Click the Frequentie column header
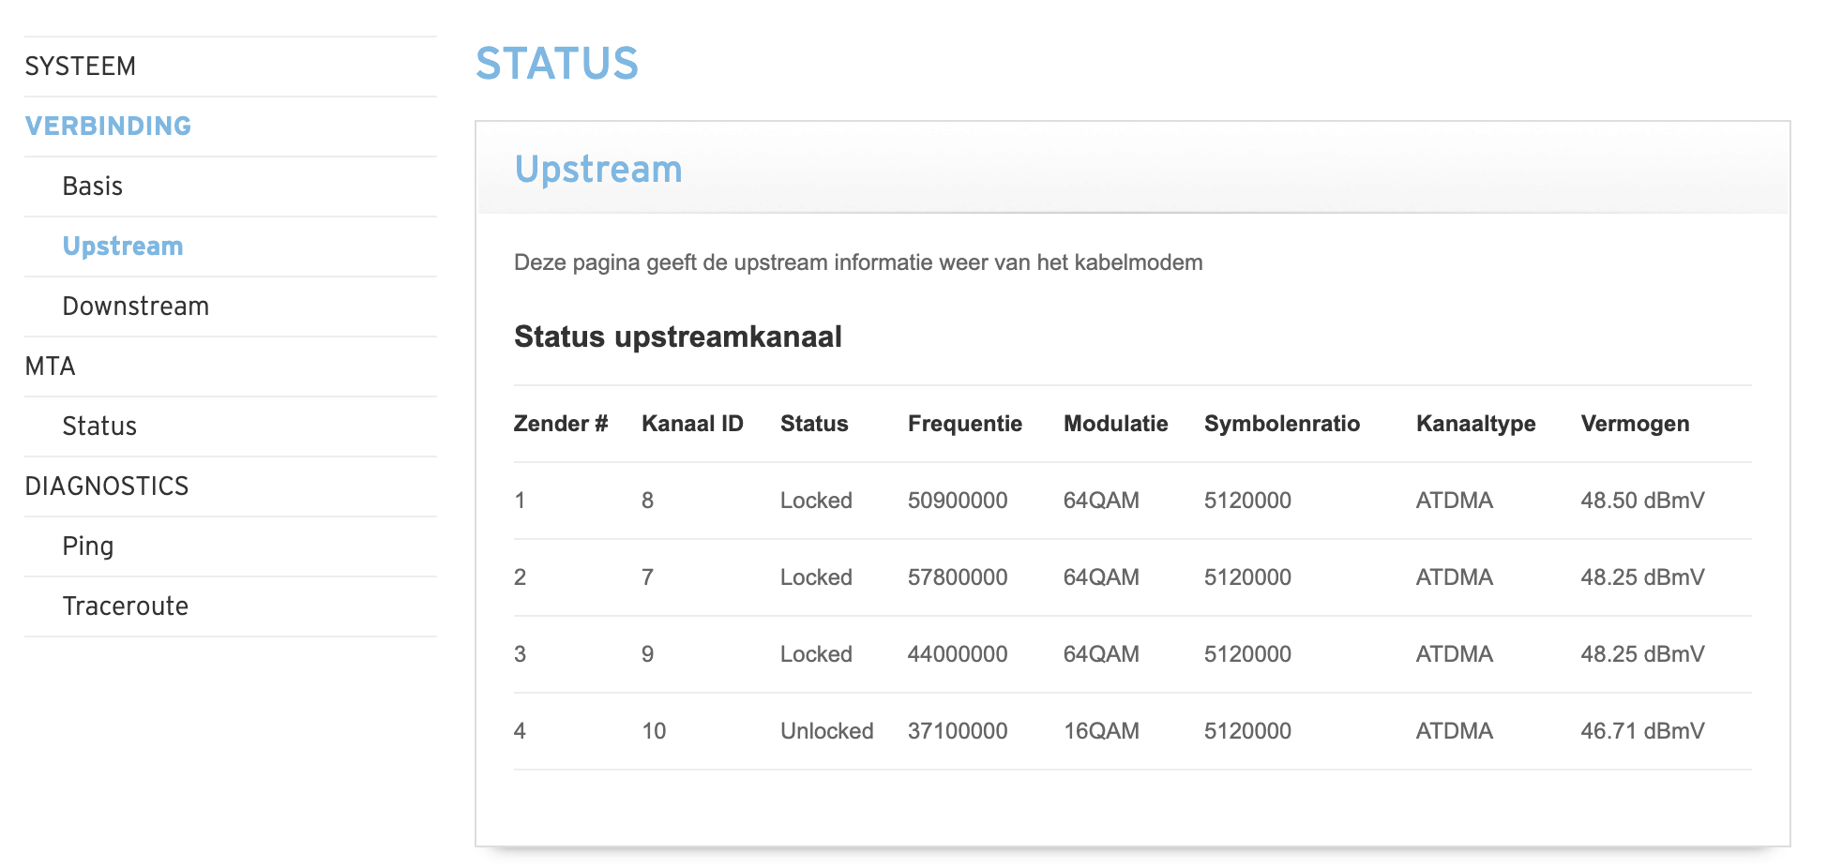This screenshot has height=868, width=1827. (x=964, y=424)
